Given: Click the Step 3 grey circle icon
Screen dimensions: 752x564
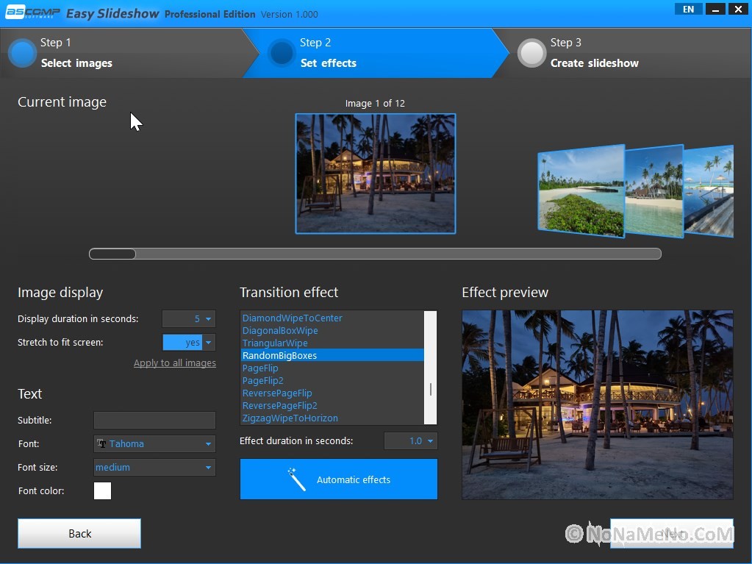Looking at the screenshot, I should point(531,53).
